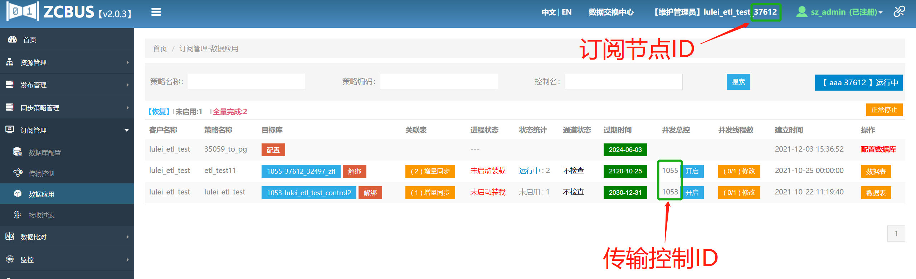
Task: Click the 传输控制 icon in sidebar
Action: [18, 173]
